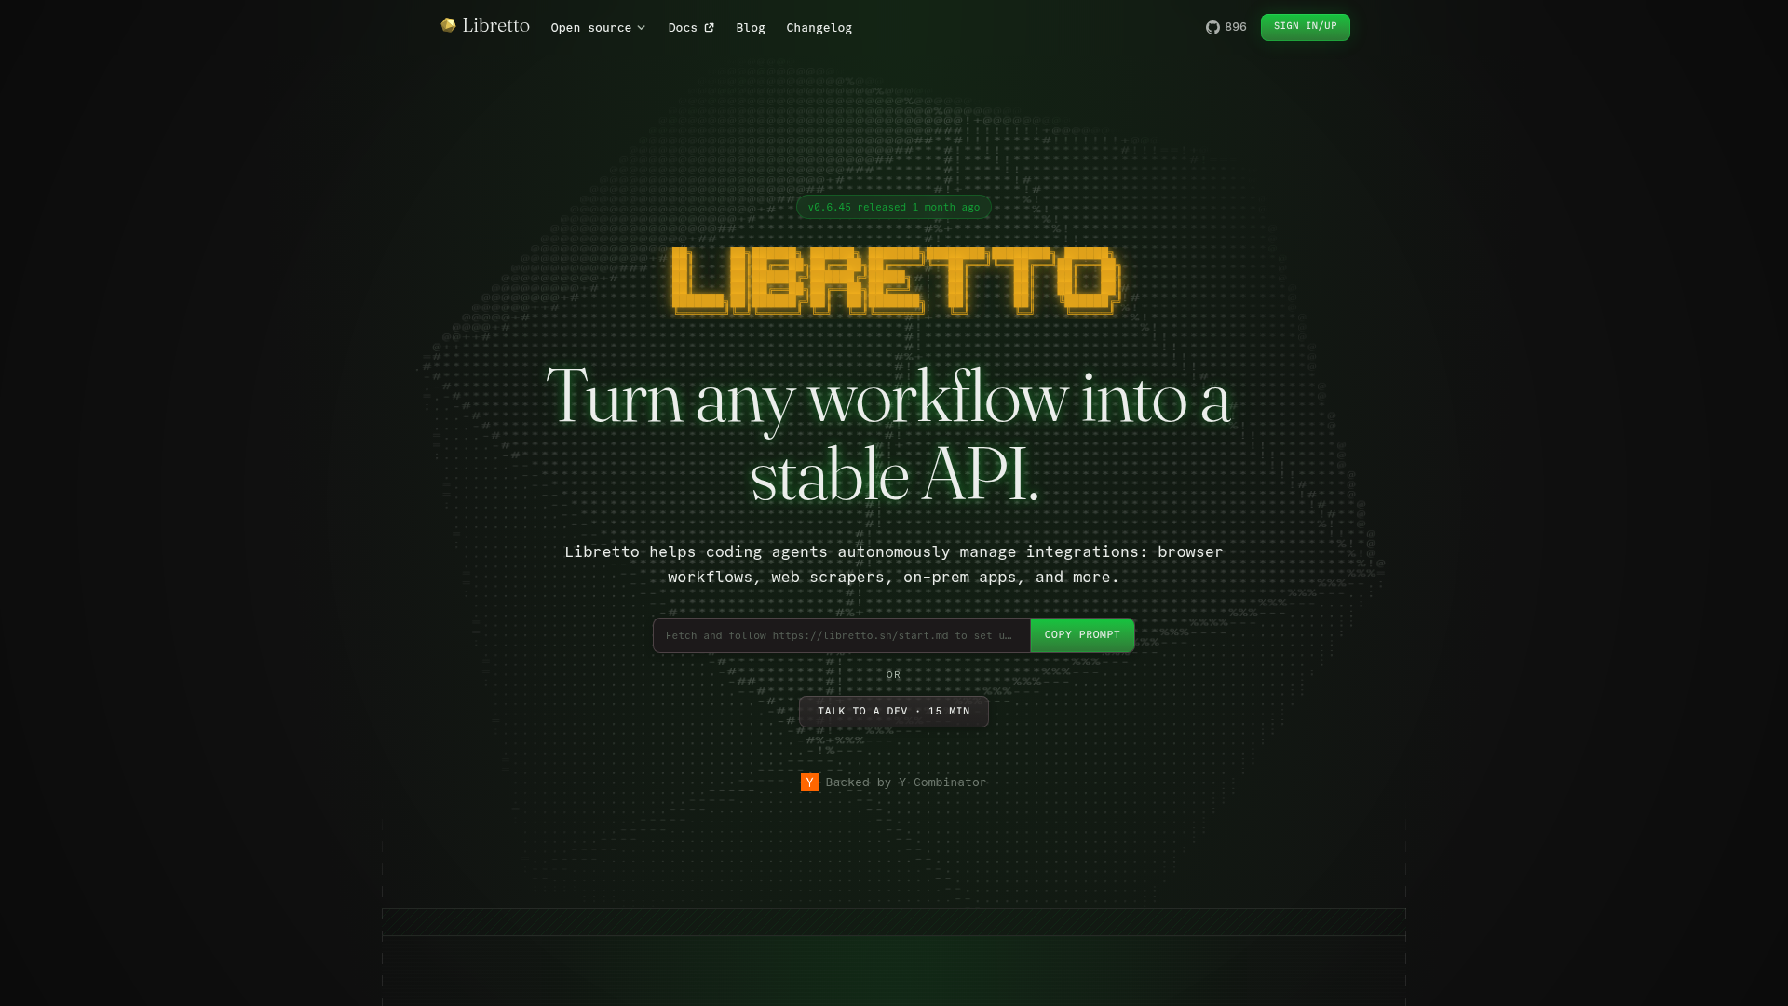The width and height of the screenshot is (1788, 1006).
Task: Open the Docs external link
Action: [691, 28]
